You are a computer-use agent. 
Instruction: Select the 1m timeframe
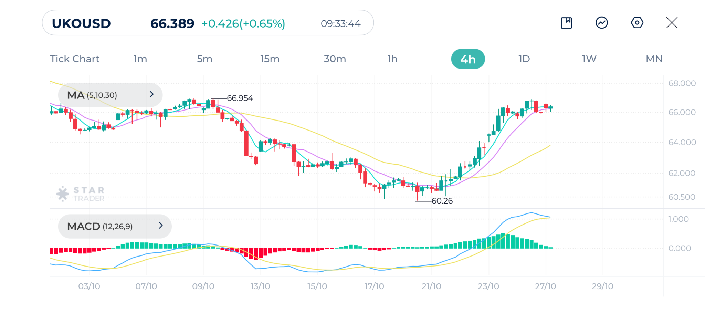140,59
